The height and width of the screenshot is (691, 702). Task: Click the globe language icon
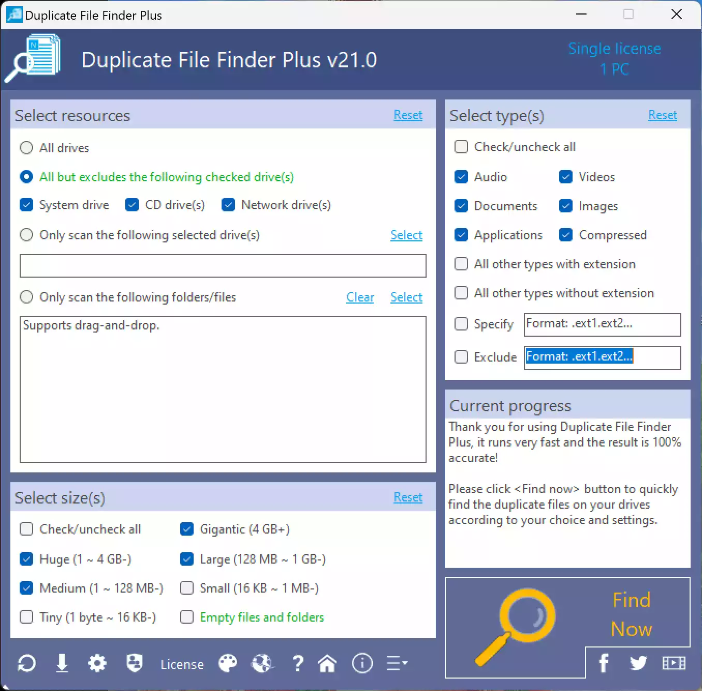click(262, 663)
